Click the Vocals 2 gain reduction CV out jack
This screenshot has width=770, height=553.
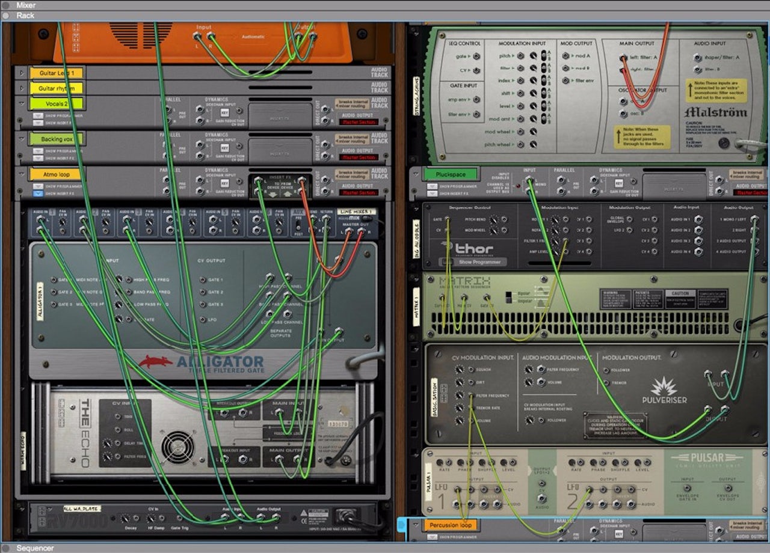click(x=238, y=111)
